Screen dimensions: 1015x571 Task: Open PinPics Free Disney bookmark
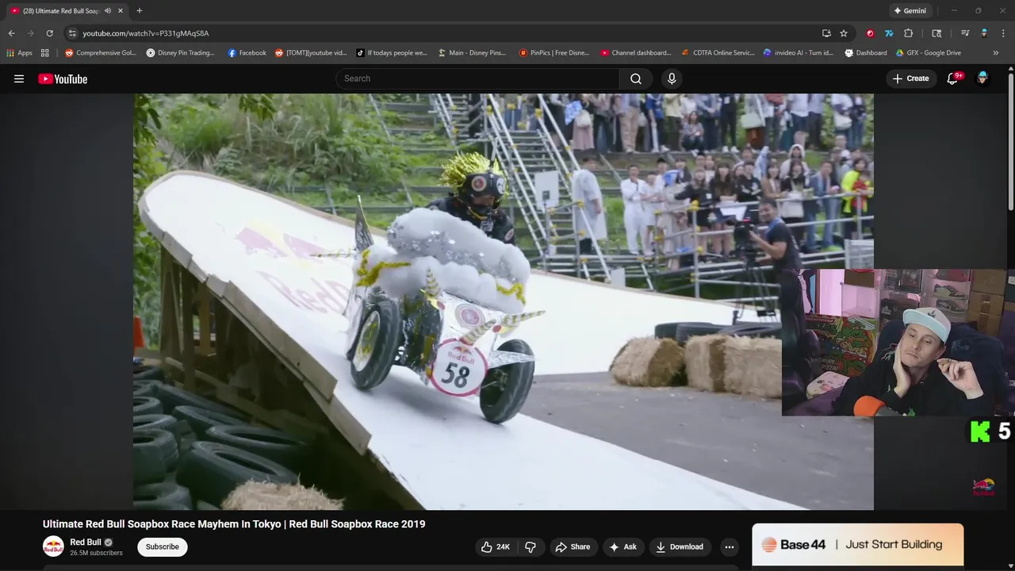554,53
